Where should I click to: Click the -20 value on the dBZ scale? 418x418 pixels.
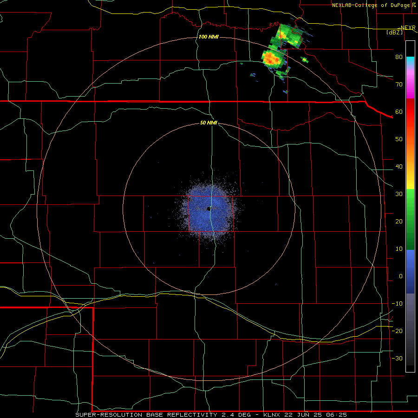pyautogui.click(x=397, y=331)
